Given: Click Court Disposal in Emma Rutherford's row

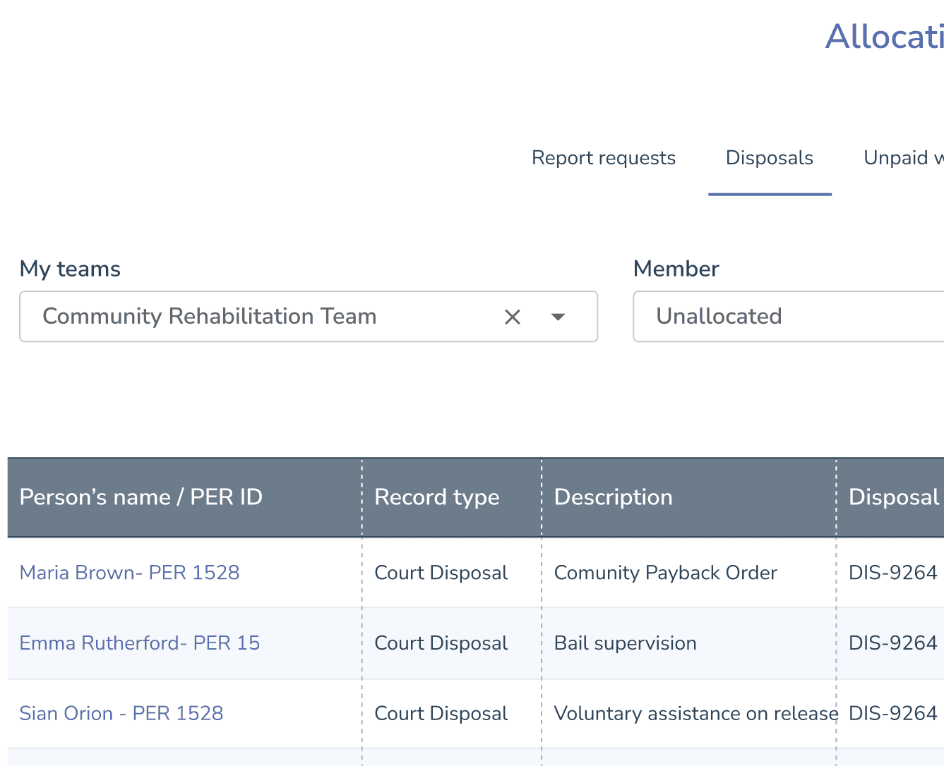Looking at the screenshot, I should coord(441,643).
